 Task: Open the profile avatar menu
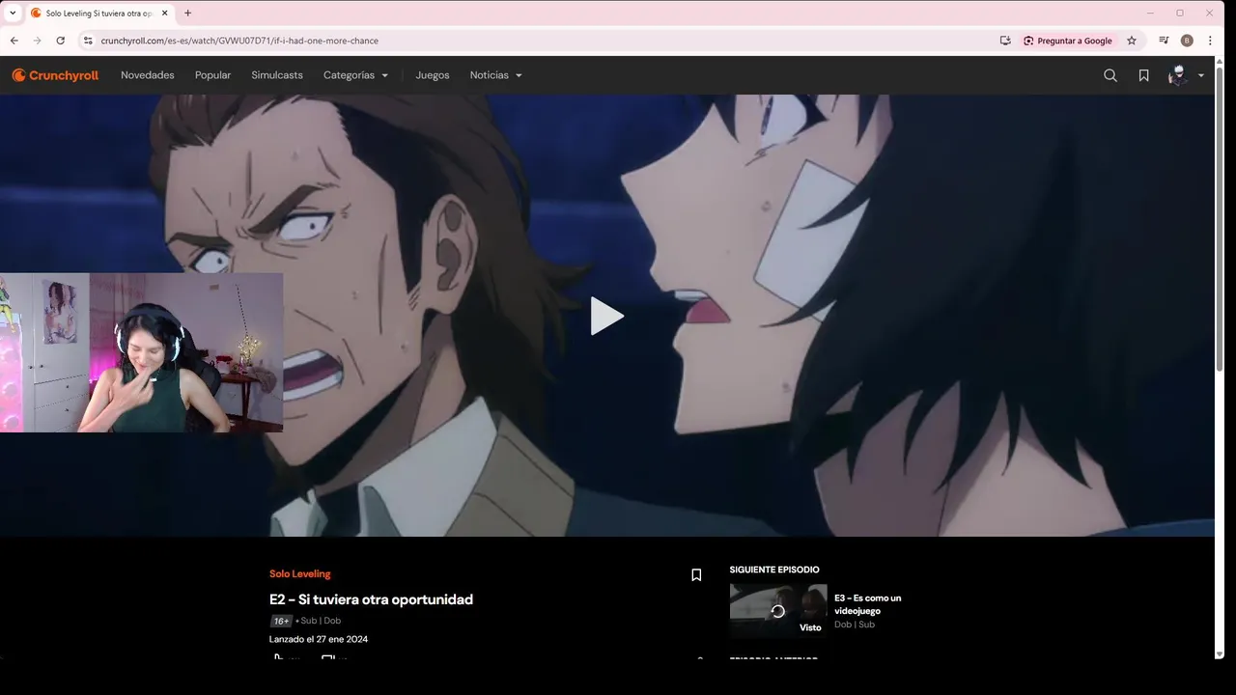[1177, 75]
